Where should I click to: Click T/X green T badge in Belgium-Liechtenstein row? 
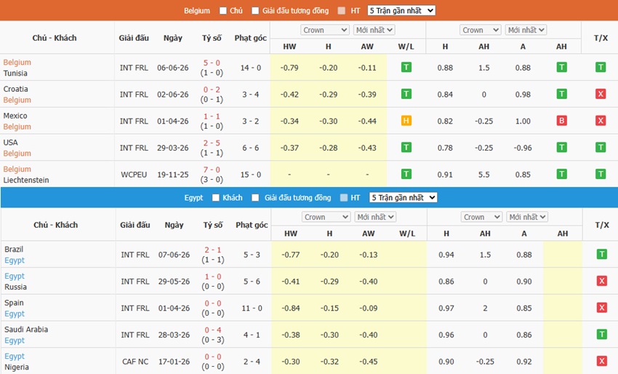pyautogui.click(x=601, y=174)
